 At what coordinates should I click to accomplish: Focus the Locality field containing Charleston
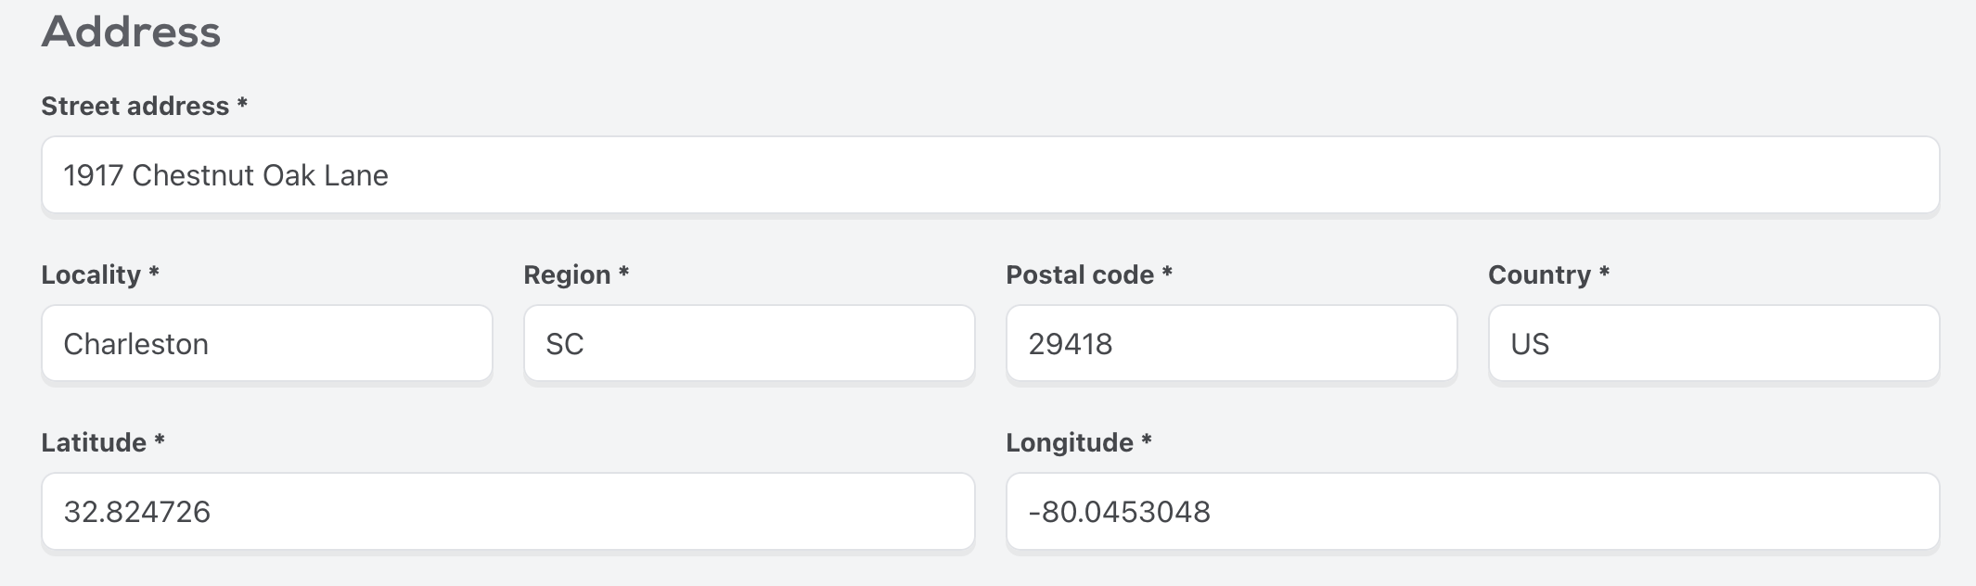[266, 344]
